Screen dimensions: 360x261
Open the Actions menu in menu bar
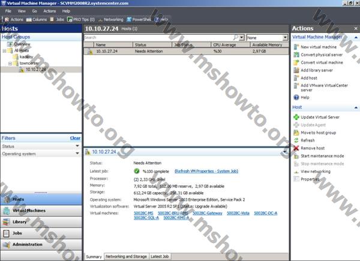tap(50, 11)
